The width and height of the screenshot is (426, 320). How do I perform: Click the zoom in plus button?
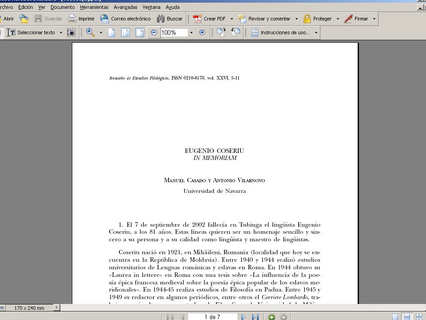pyautogui.click(x=202, y=32)
